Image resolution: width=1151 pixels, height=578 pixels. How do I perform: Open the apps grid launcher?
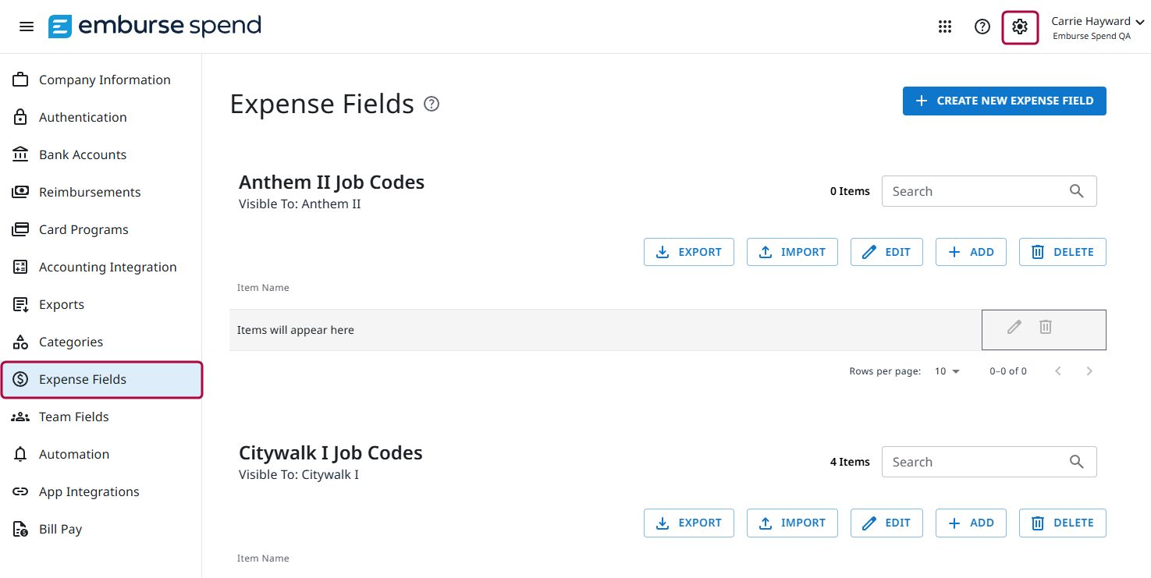tap(945, 26)
